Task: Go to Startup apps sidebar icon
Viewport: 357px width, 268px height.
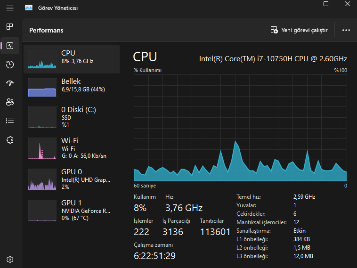Action: point(10,83)
